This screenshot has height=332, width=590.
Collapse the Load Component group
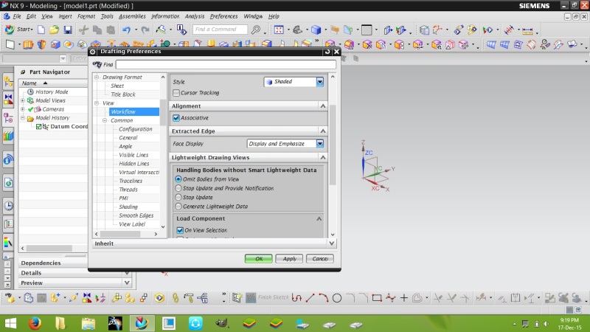pos(319,218)
